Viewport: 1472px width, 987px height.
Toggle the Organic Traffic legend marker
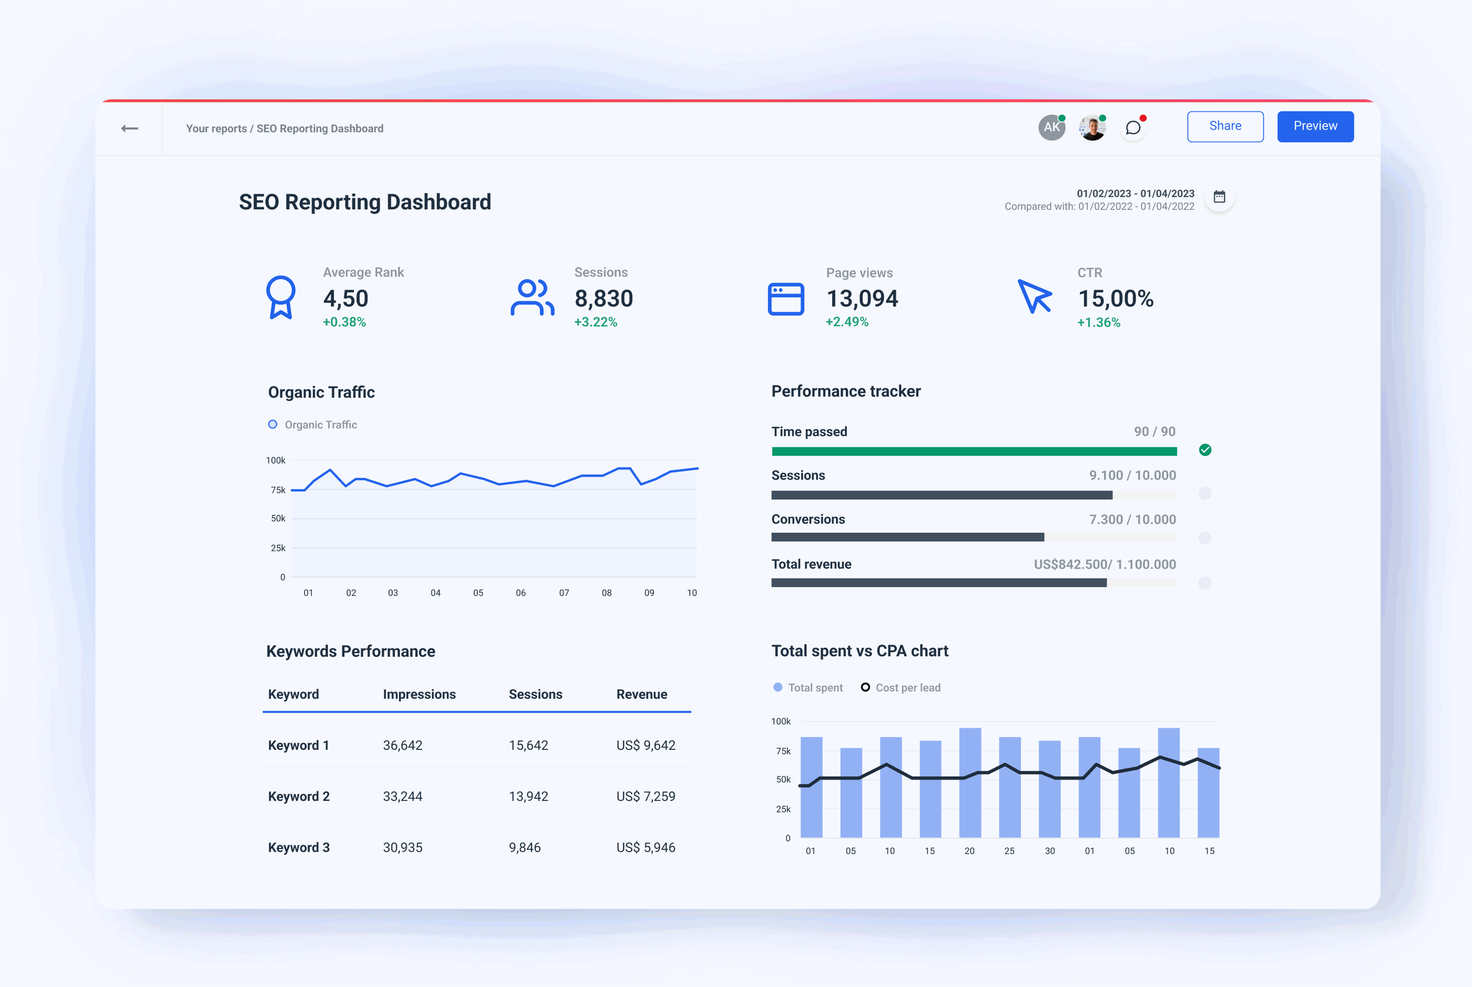273,424
